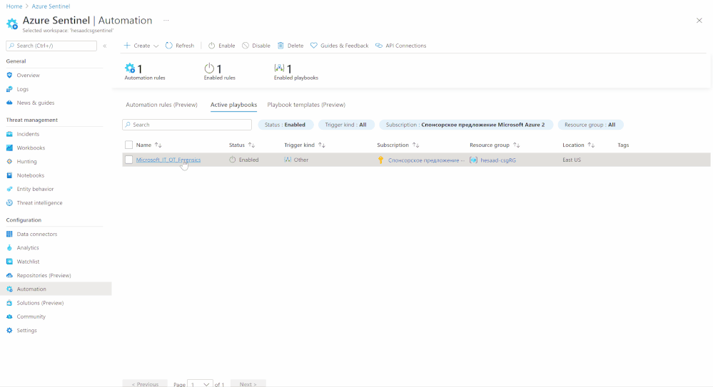Click the Tags column header
Image resolution: width=713 pixels, height=387 pixels.
[623, 145]
